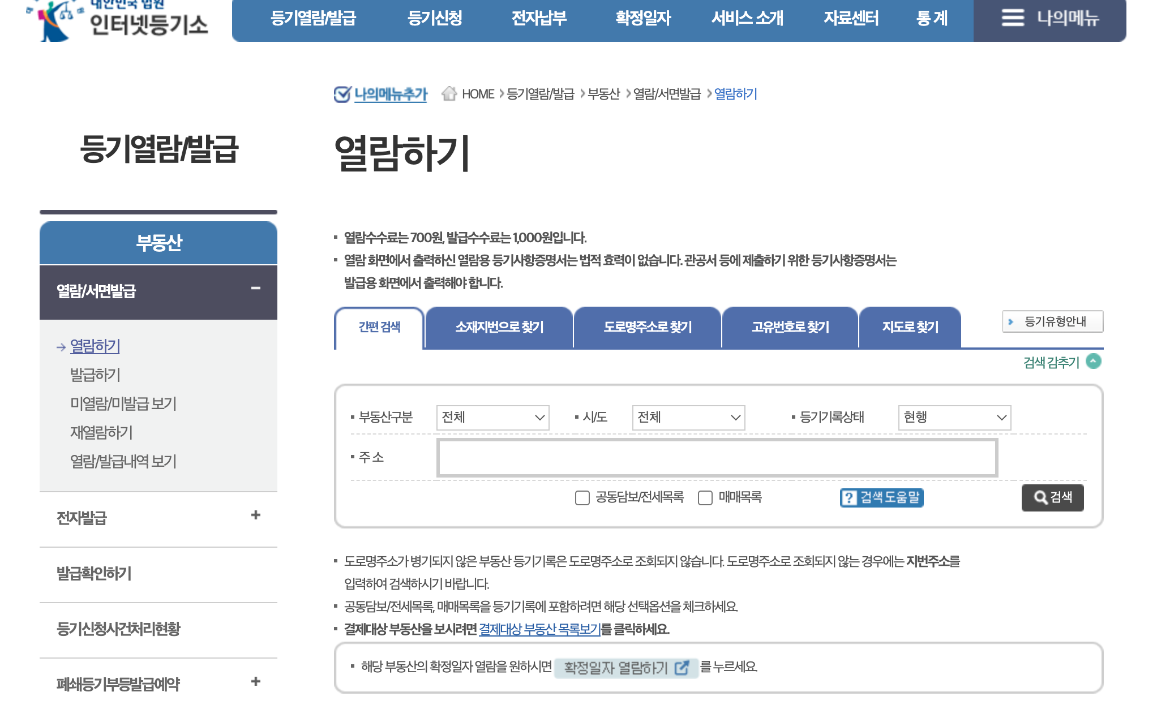The width and height of the screenshot is (1157, 705).
Task: Open the 부동산구분 dropdown
Action: pos(492,418)
